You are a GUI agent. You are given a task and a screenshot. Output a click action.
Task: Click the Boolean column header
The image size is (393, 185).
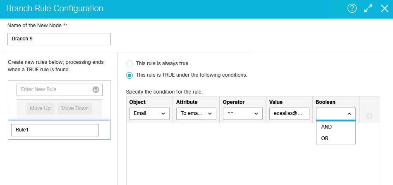point(326,102)
